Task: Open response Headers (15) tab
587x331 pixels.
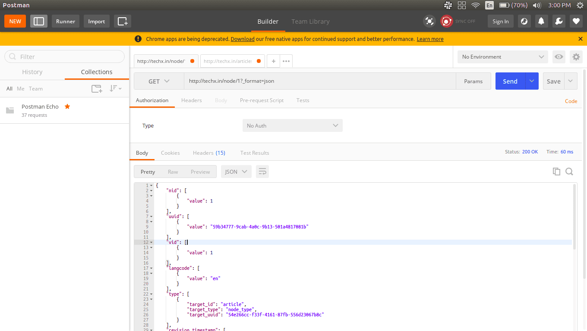Action: [209, 153]
